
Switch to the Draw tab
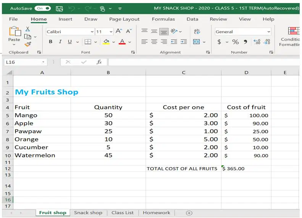91,19
